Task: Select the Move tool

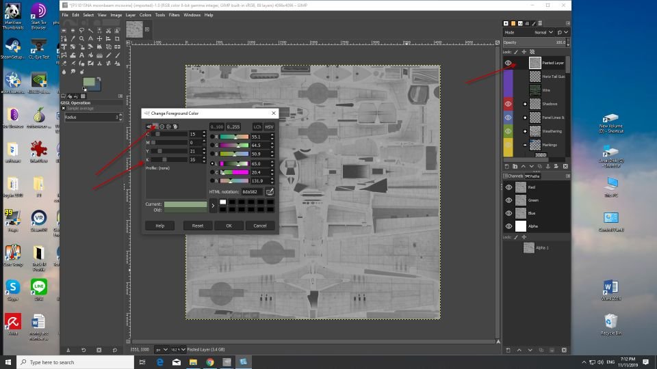Action: coord(99,39)
